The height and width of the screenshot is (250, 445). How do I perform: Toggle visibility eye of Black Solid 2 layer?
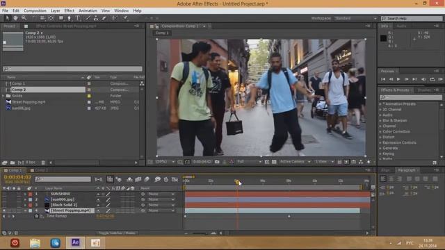[x=4, y=205]
